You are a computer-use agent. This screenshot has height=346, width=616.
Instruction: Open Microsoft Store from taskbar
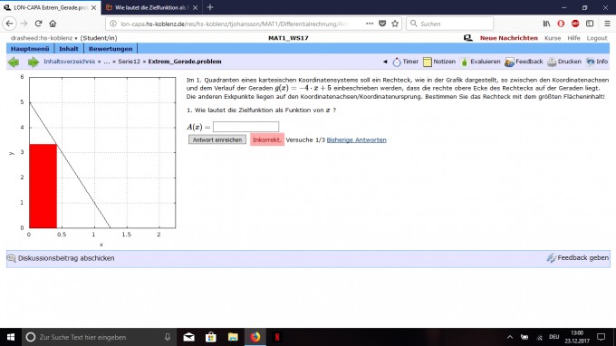pos(211,337)
